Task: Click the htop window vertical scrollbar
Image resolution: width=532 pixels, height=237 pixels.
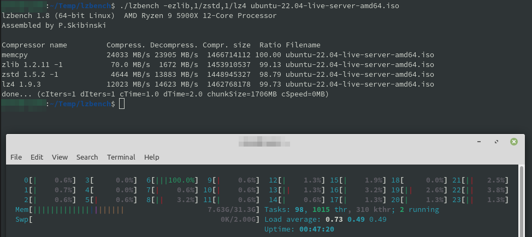Action: point(522,201)
